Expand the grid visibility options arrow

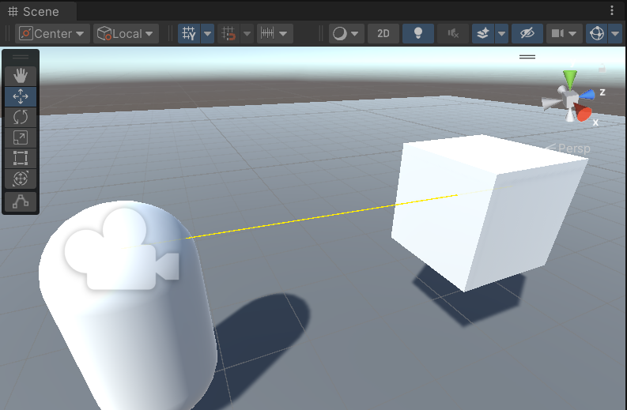207,33
